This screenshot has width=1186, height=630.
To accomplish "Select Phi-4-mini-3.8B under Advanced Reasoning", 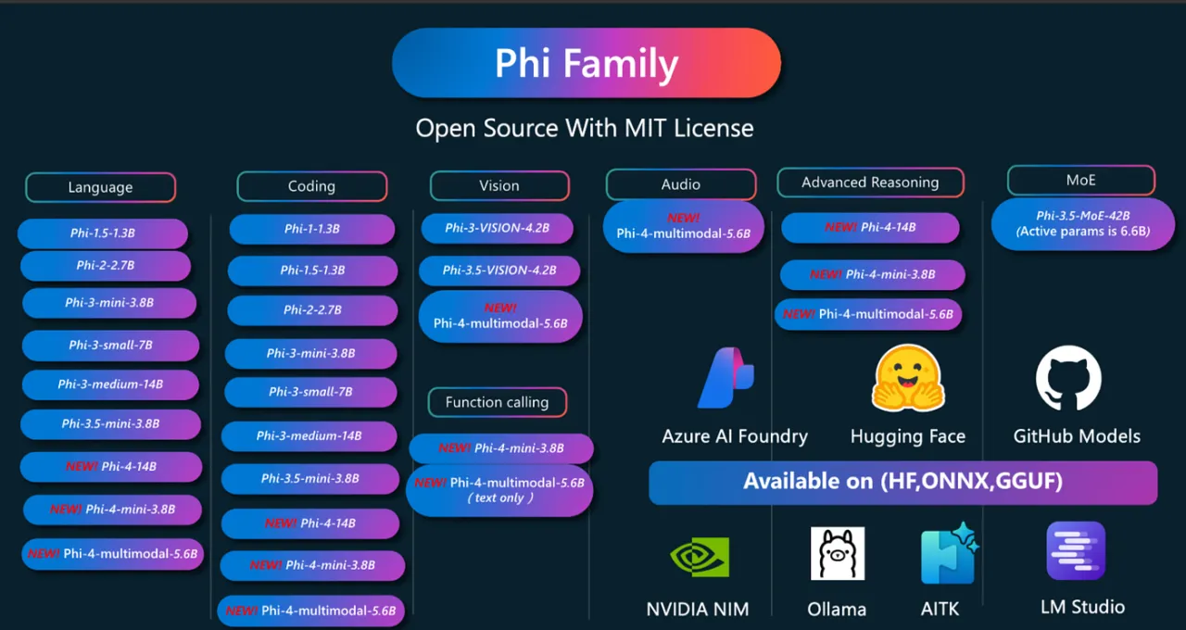I will (873, 275).
